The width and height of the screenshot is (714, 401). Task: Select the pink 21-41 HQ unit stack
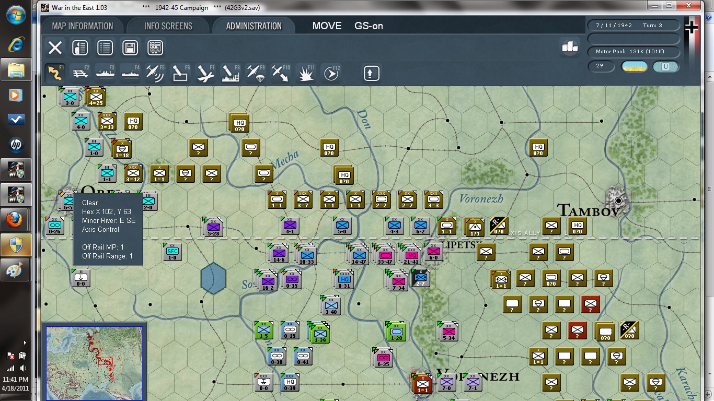click(410, 254)
